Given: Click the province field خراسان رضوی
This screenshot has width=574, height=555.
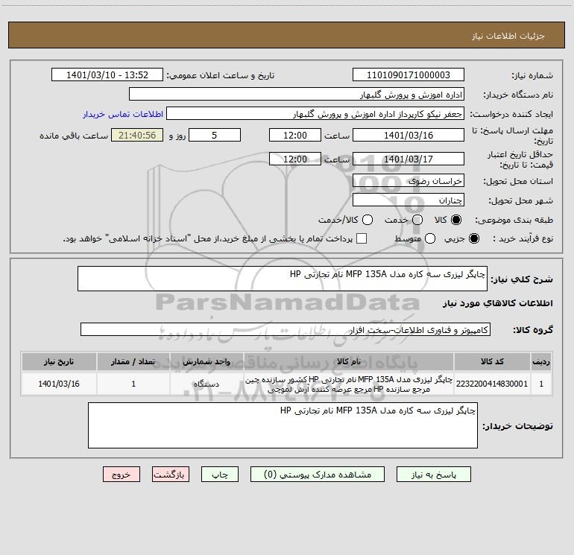Looking at the screenshot, I should [409, 180].
